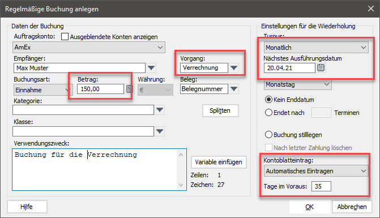The width and height of the screenshot is (380, 218).
Task: Click the empty Kategorie field
Action: 83,110
